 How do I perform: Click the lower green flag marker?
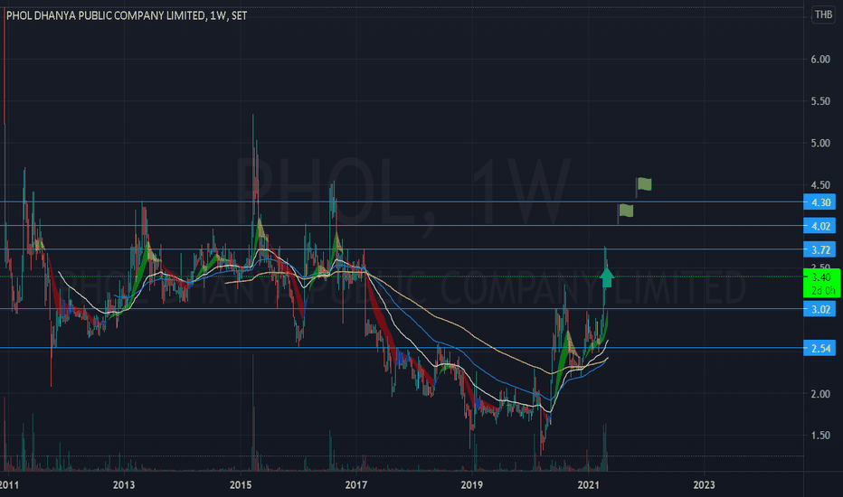coord(625,212)
